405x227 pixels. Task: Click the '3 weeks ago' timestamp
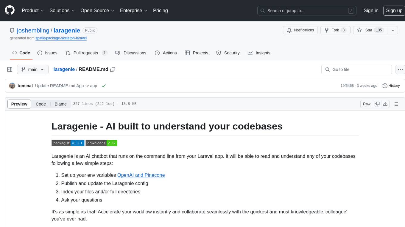(x=367, y=86)
